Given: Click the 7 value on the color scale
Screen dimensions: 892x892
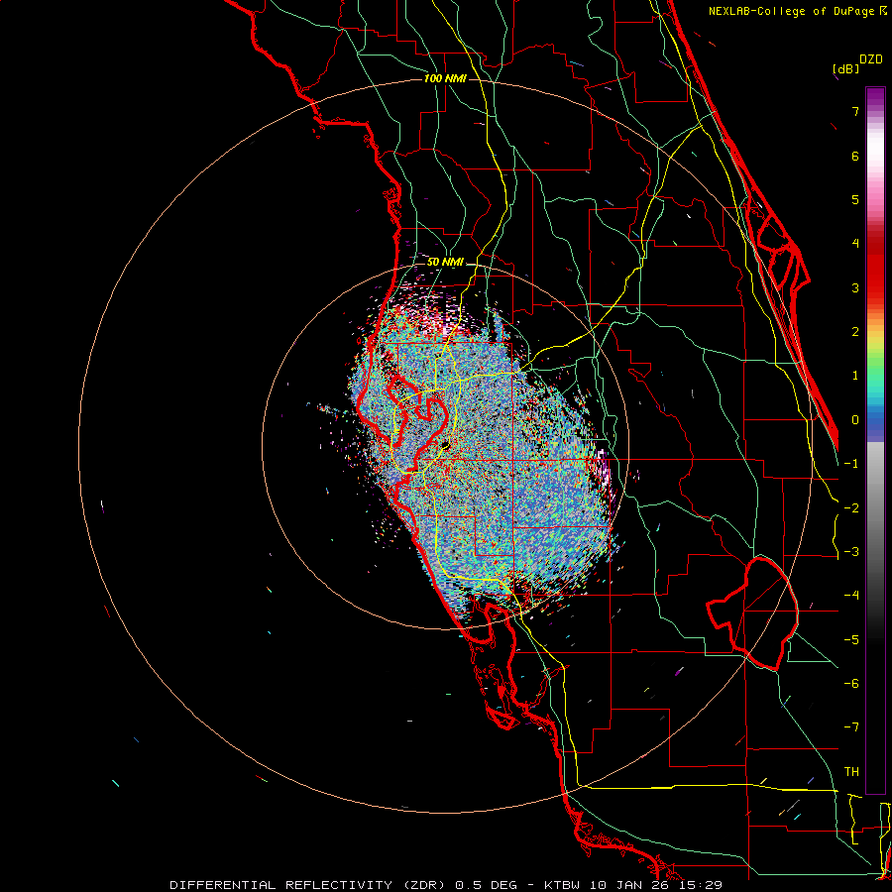Looking at the screenshot, I should pyautogui.click(x=855, y=111).
